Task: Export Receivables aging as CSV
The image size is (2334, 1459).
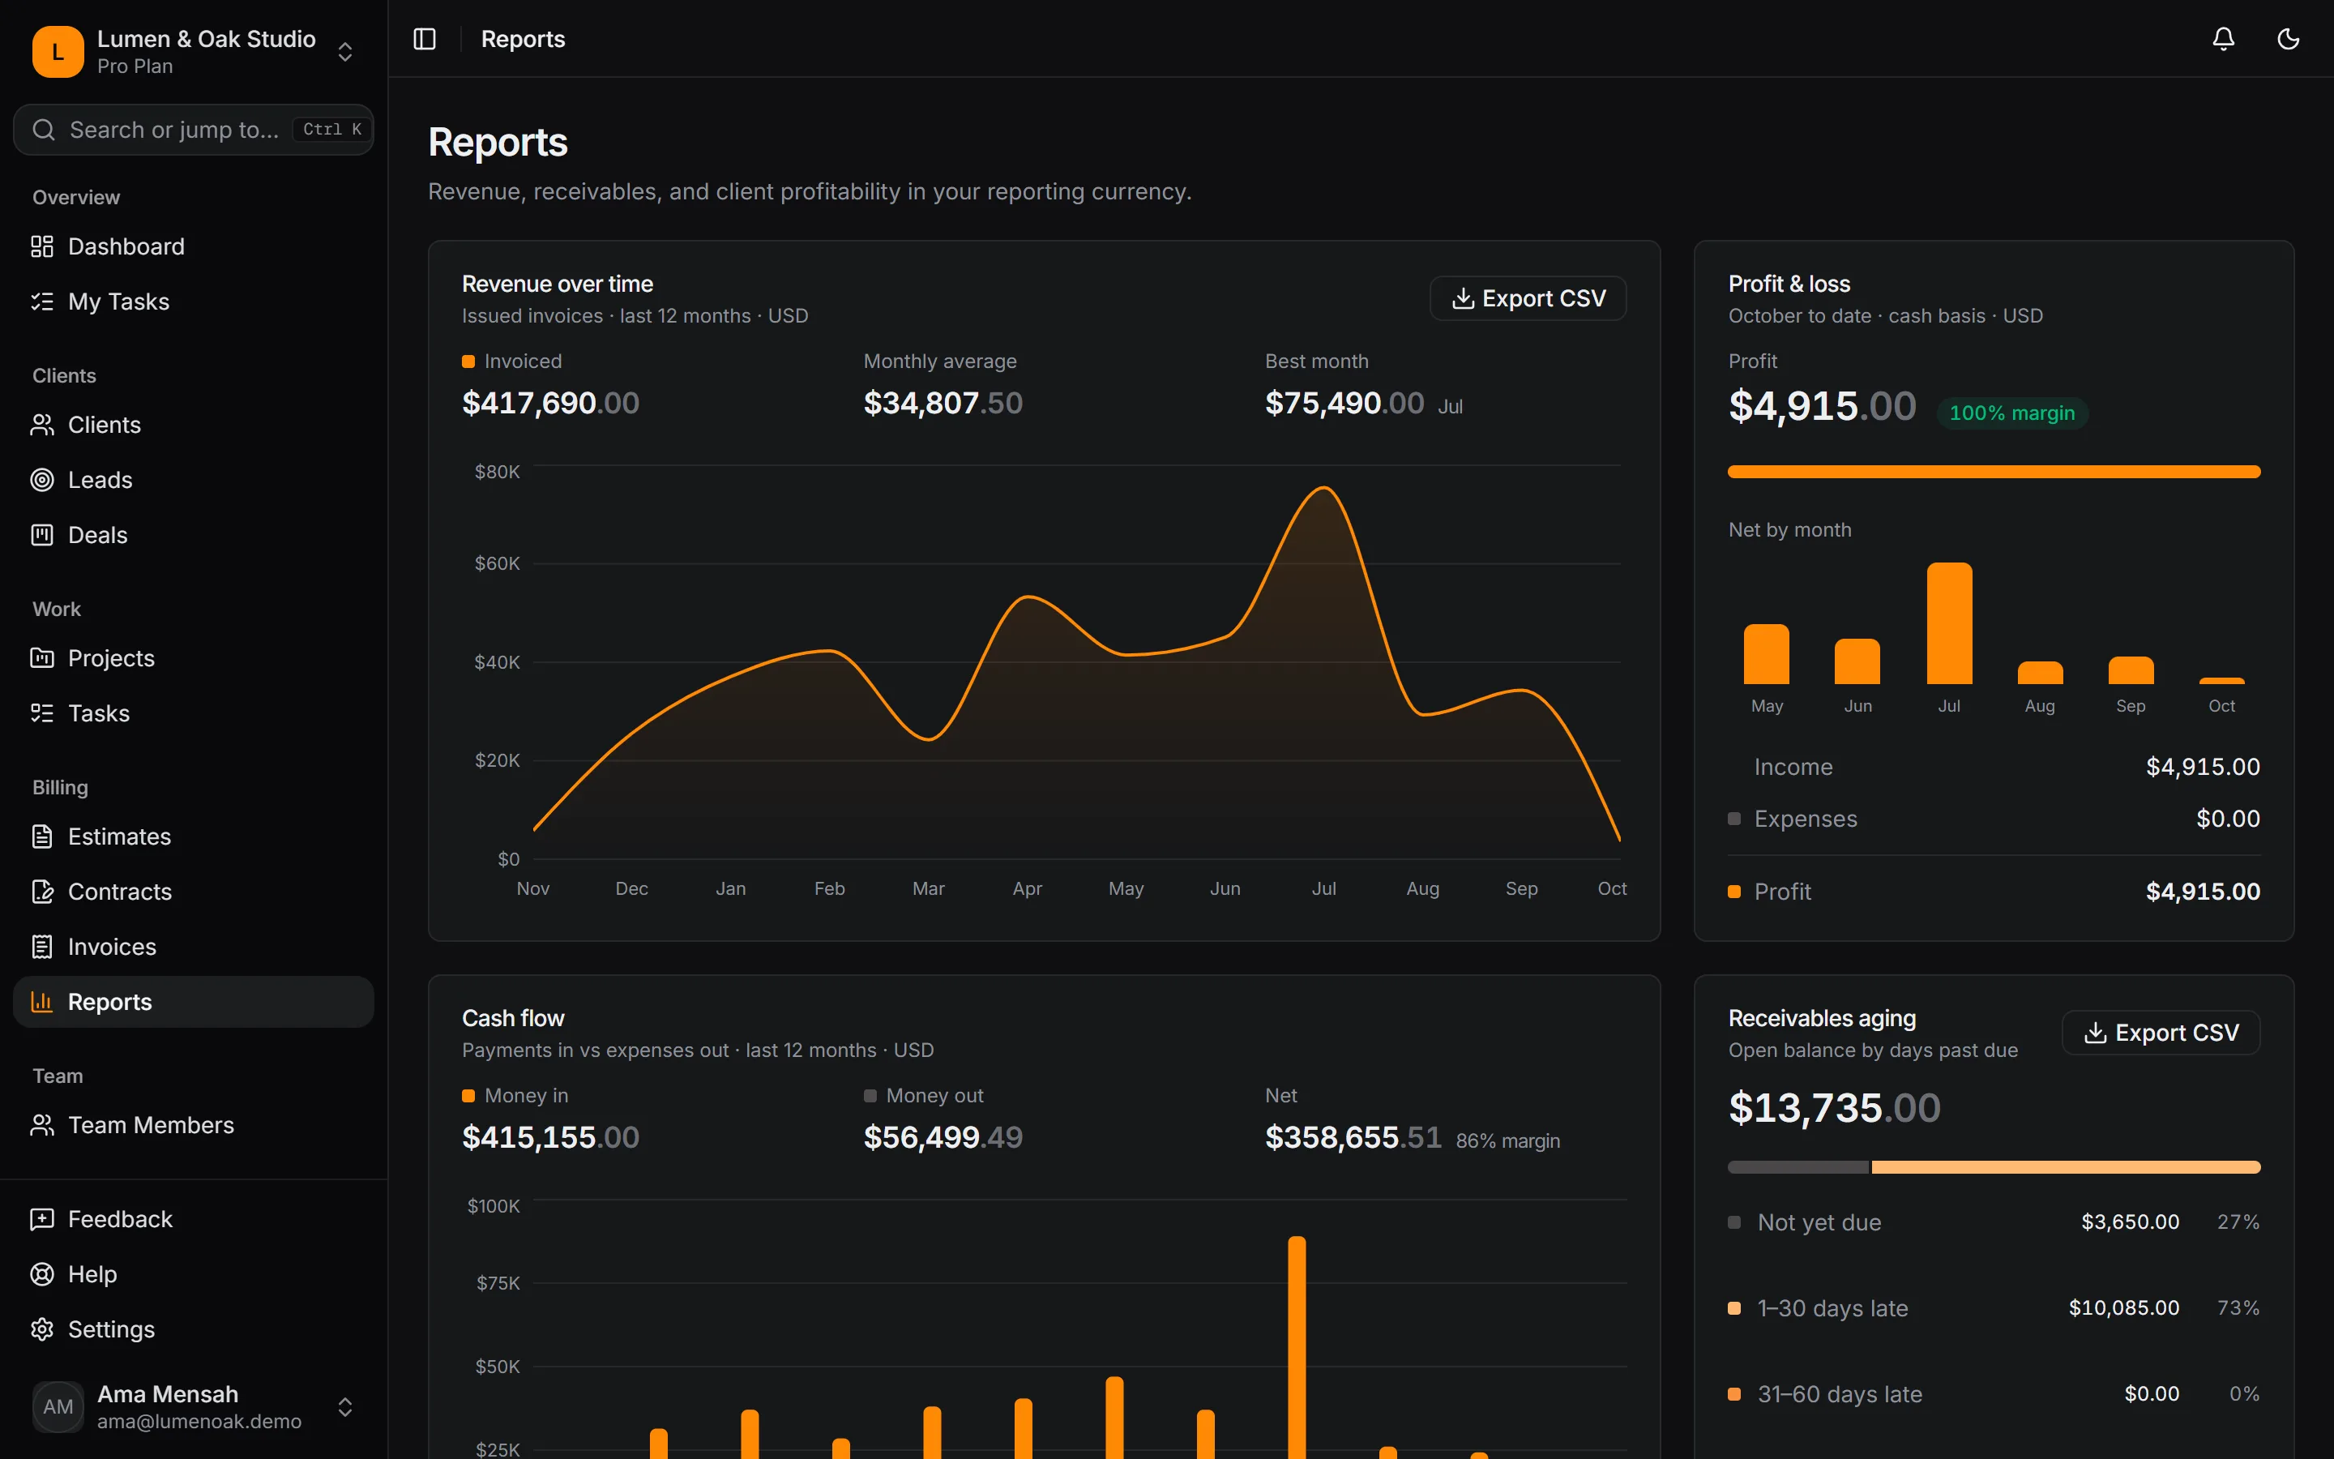Action: pos(2161,1033)
